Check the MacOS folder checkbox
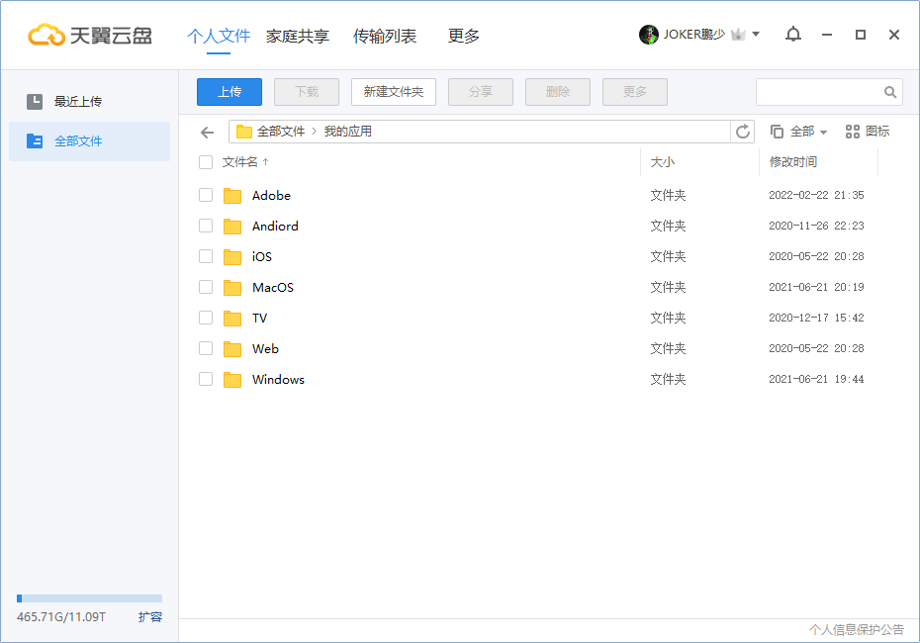Image resolution: width=920 pixels, height=643 pixels. 206,287
